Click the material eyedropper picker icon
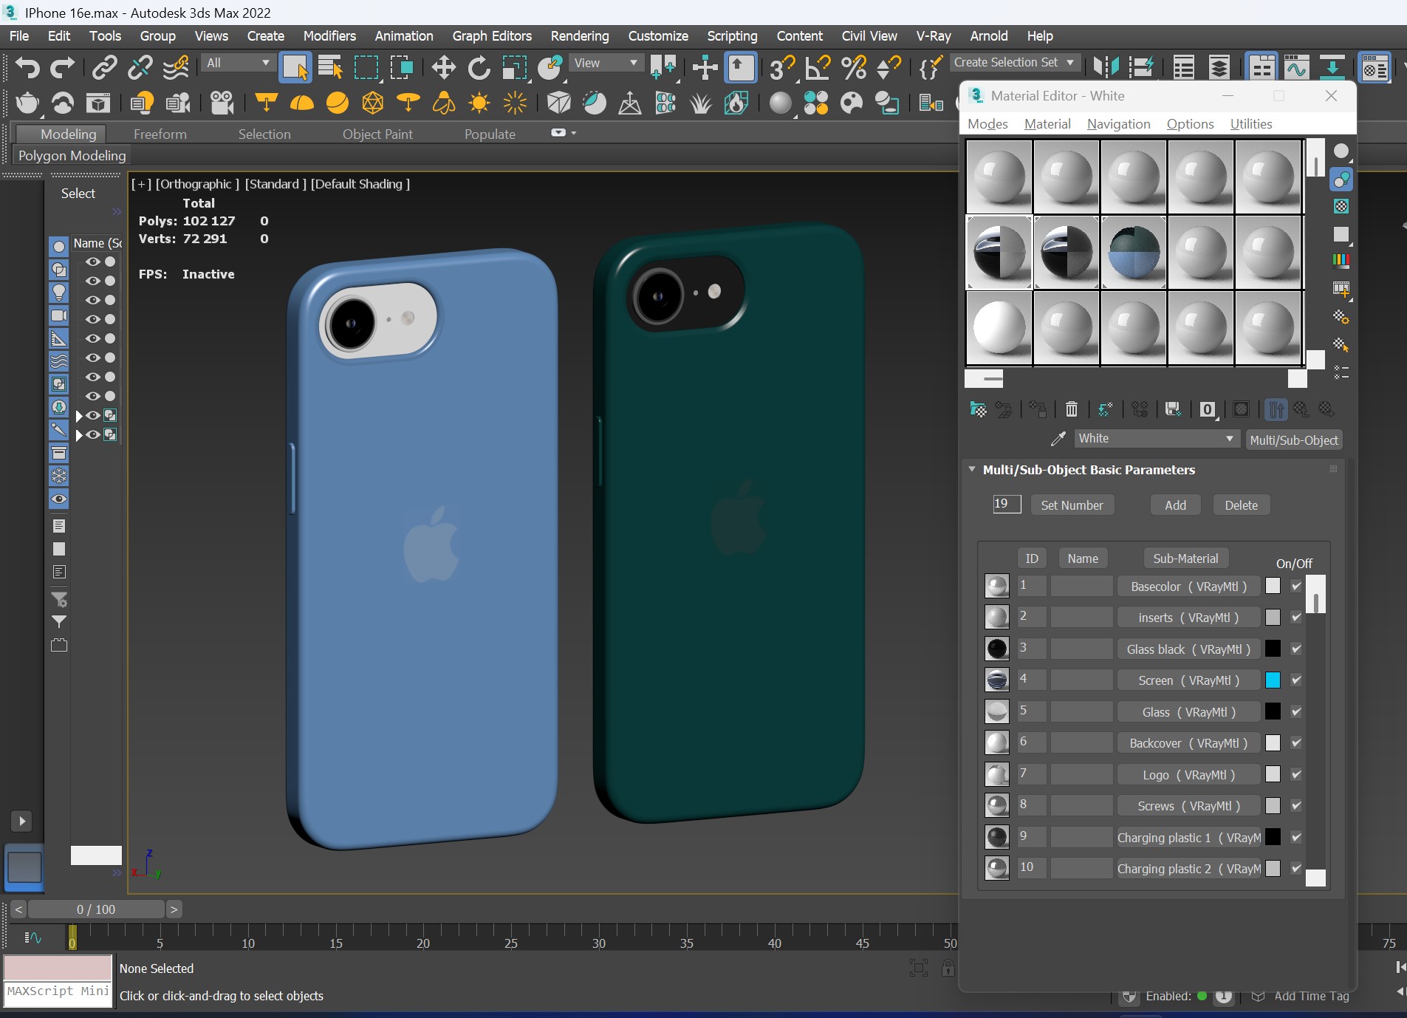 1058,440
